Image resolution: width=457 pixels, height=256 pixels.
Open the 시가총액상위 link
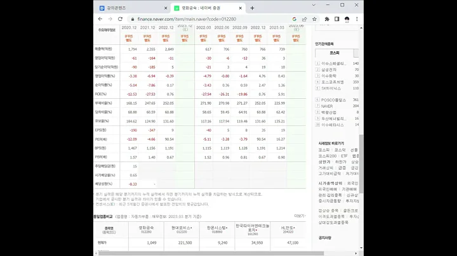click(x=330, y=183)
